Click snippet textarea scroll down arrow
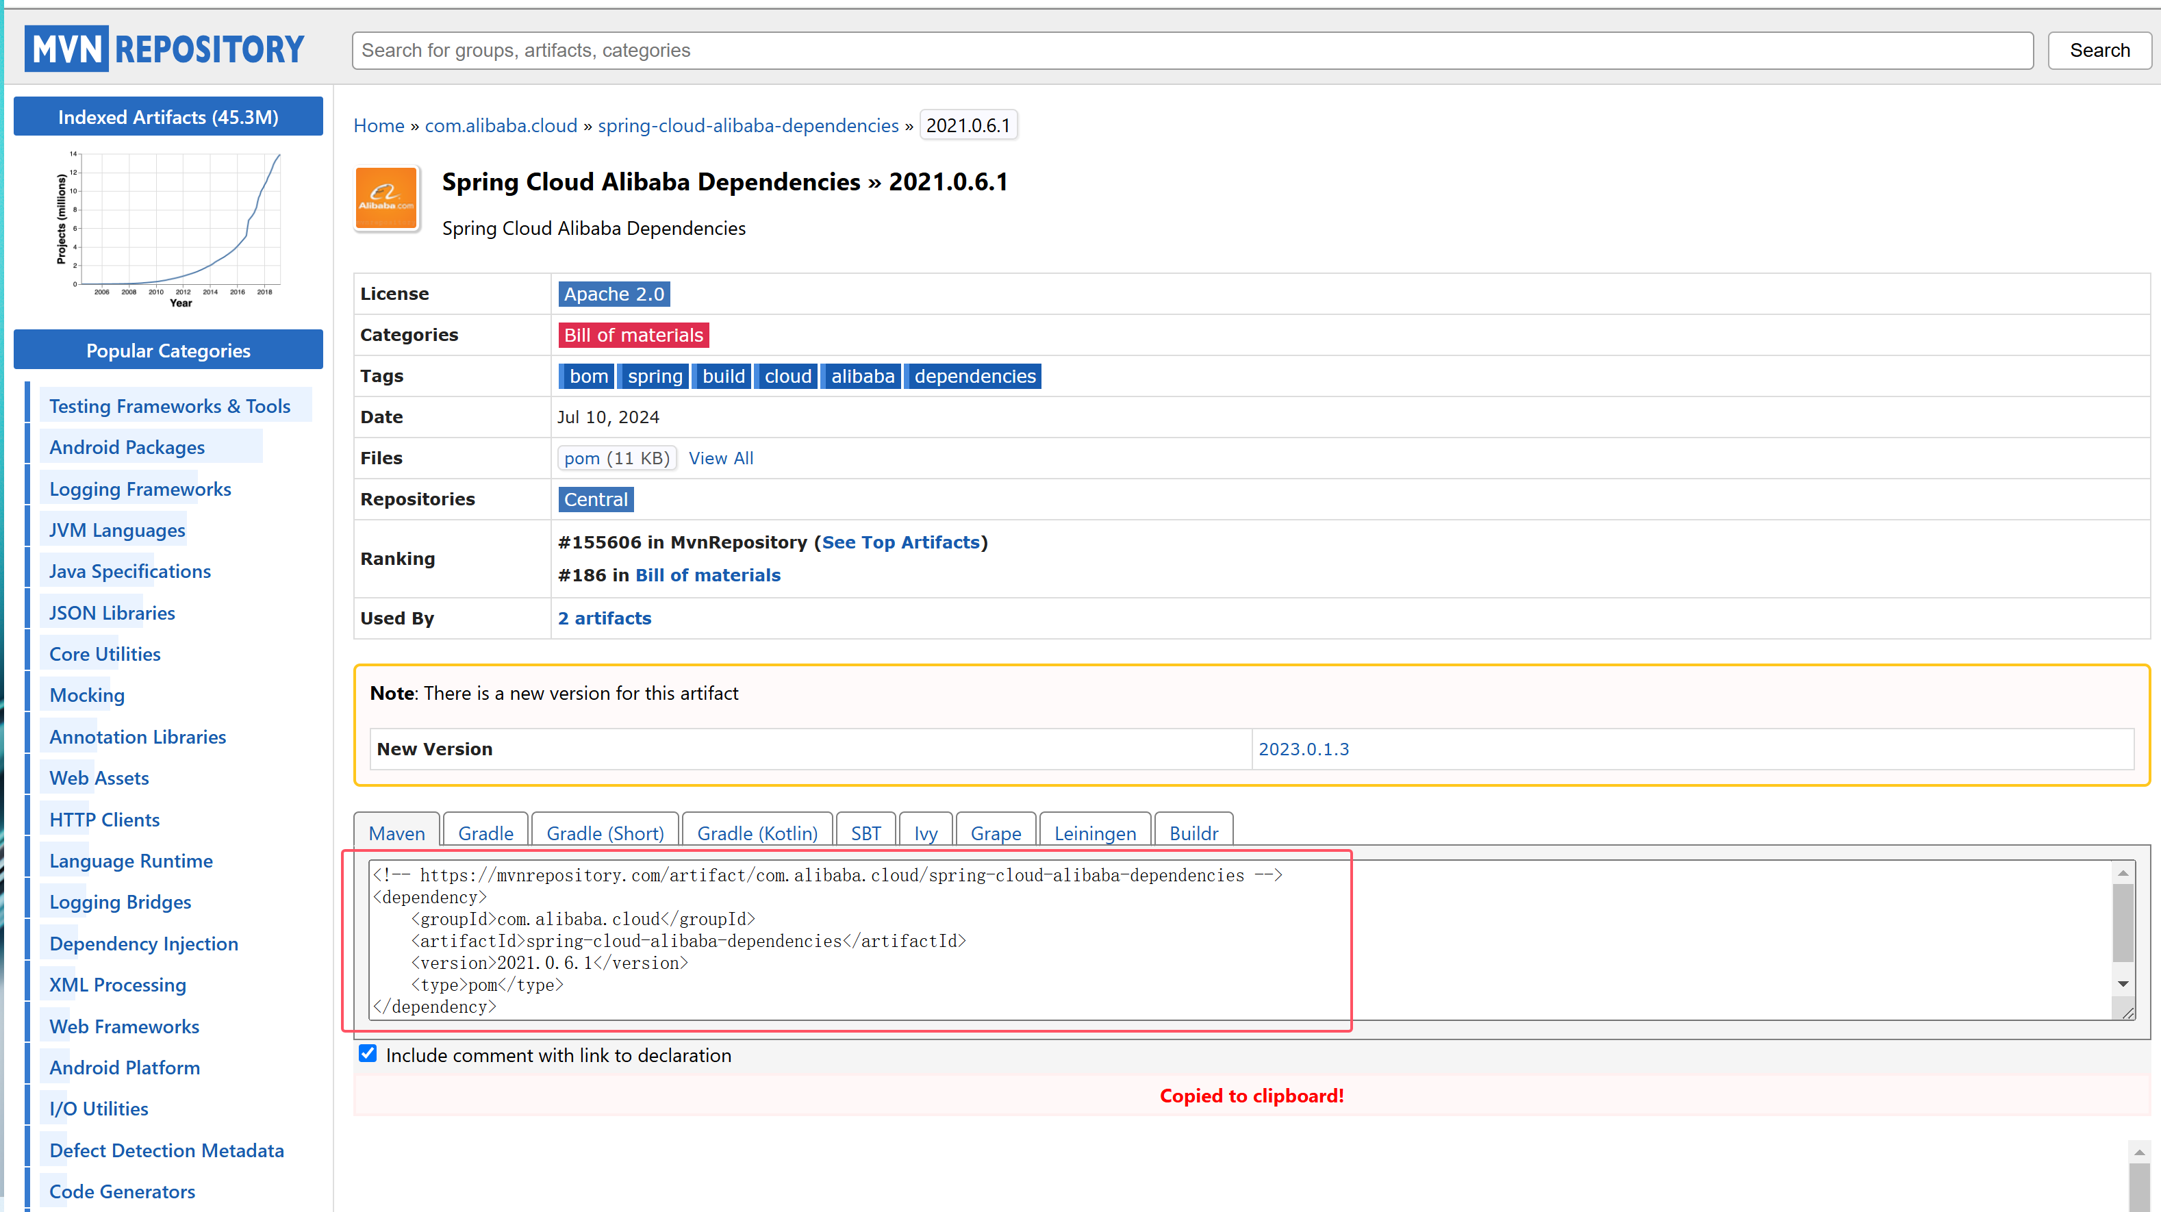 coord(2123,984)
